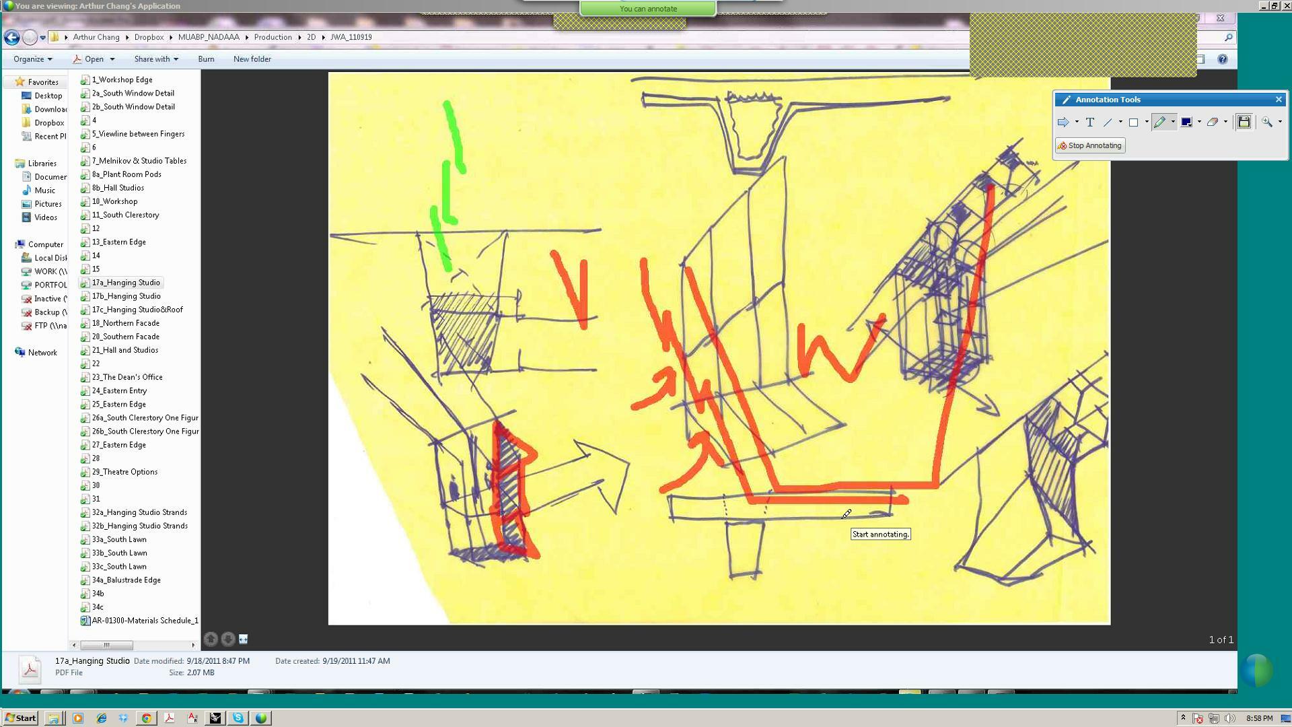1292x727 pixels.
Task: Open the zoom options dropdown
Action: pos(1280,122)
